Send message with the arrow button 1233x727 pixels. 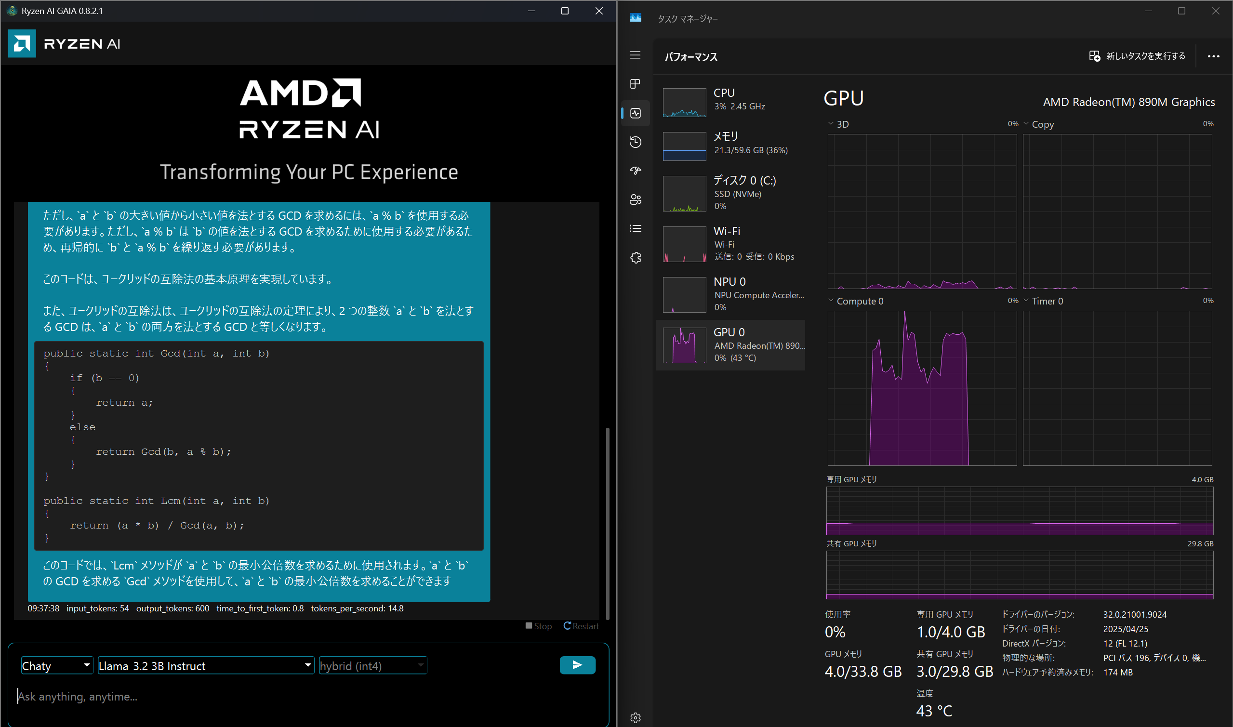tap(578, 665)
